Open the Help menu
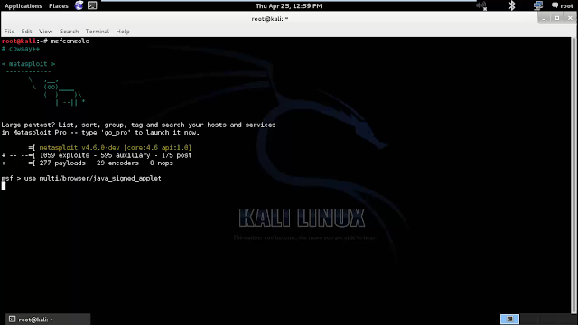The height and width of the screenshot is (325, 578). pyautogui.click(x=123, y=32)
